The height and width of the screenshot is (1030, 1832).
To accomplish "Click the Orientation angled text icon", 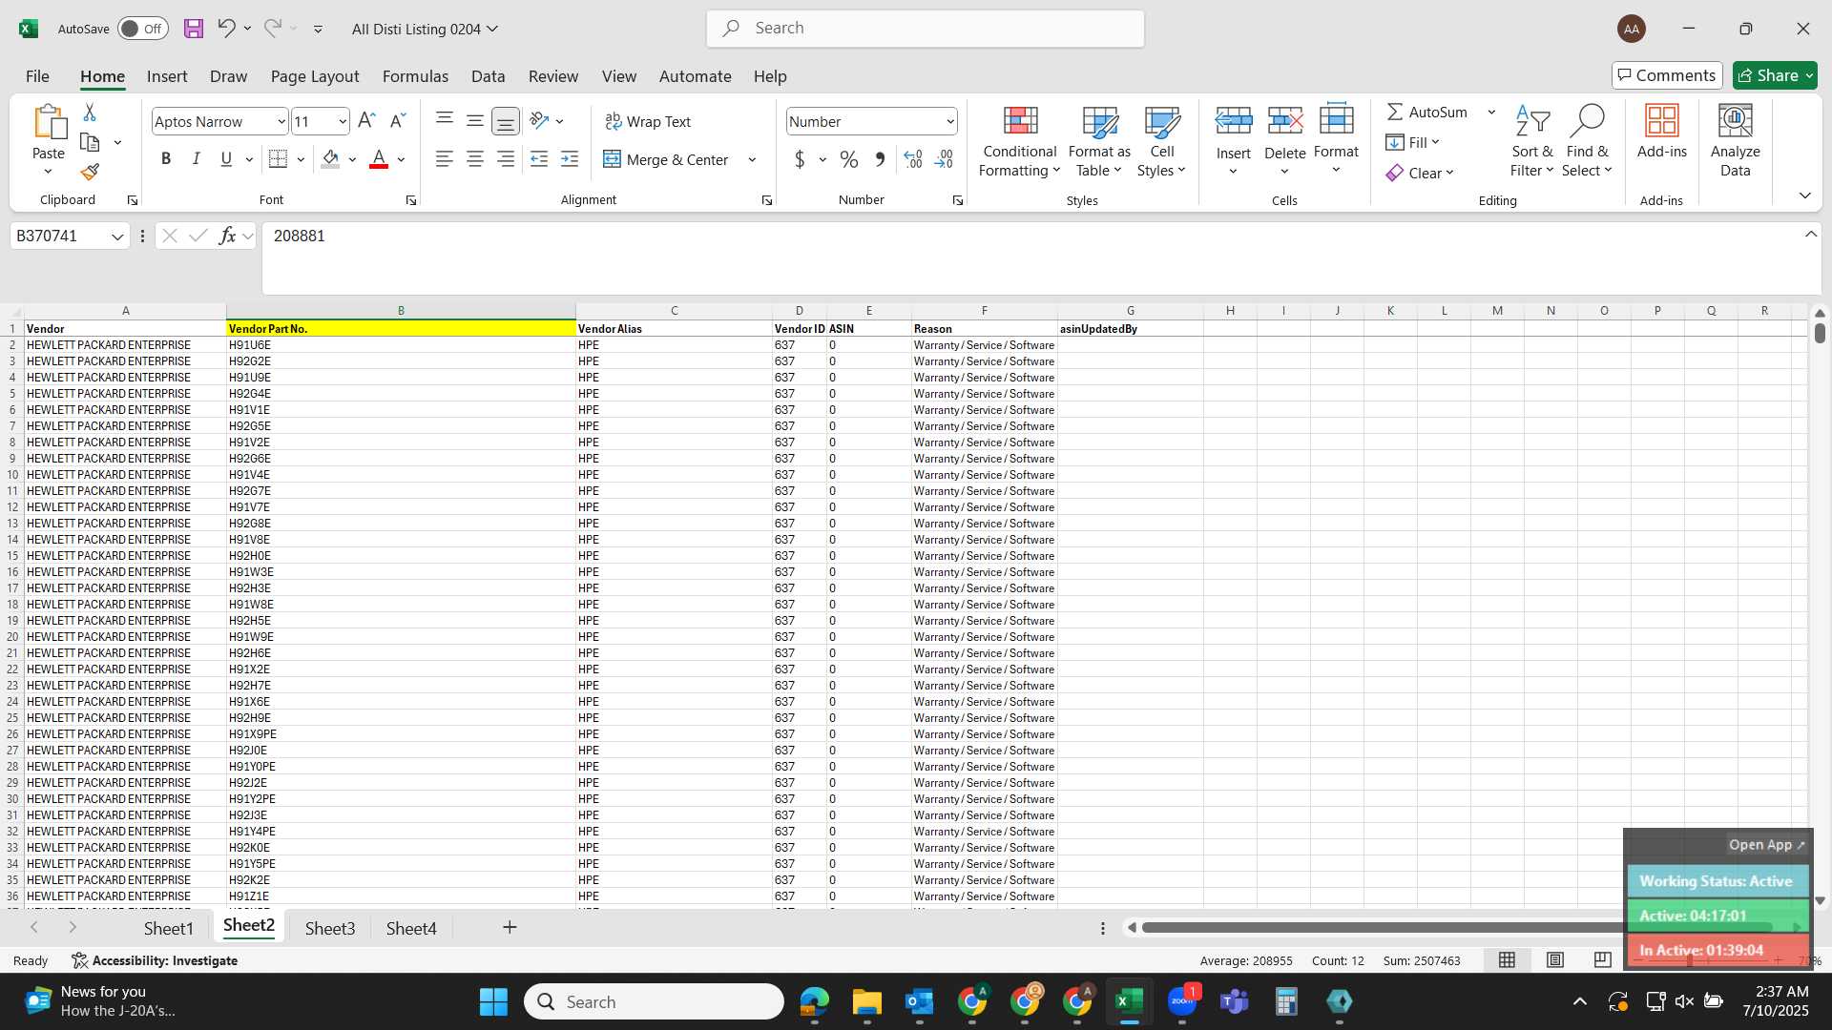I will pos(539,120).
